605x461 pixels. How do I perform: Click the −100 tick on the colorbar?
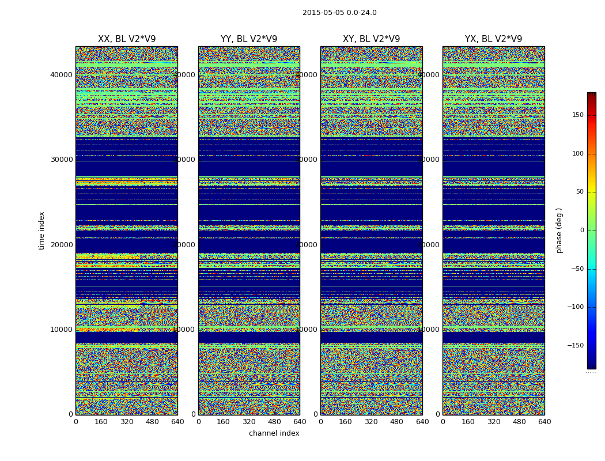coord(575,307)
